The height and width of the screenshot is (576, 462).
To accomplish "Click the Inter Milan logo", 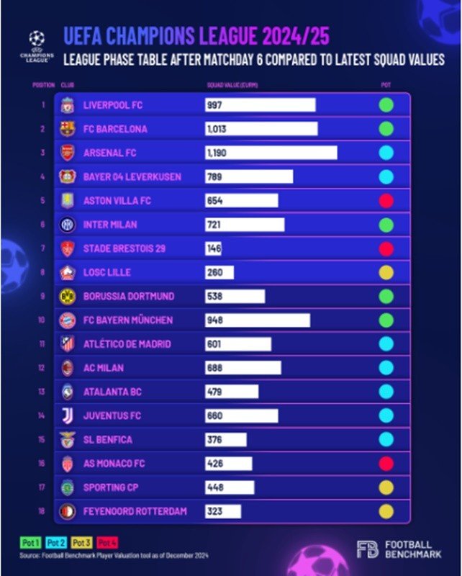I will 68,225.
